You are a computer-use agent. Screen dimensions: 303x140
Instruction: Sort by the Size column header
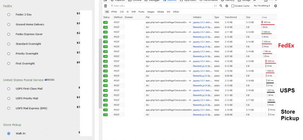[253, 17]
